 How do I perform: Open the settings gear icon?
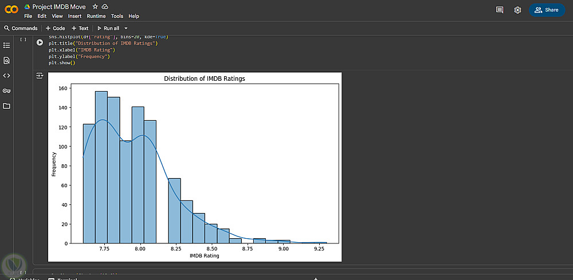[x=517, y=10]
